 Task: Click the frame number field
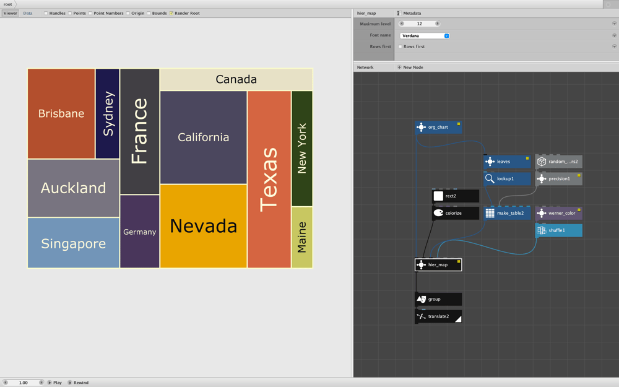pyautogui.click(x=24, y=383)
